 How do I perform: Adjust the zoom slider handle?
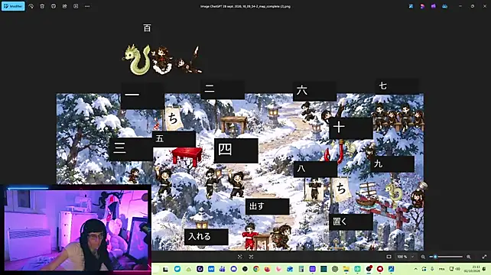coord(435,257)
